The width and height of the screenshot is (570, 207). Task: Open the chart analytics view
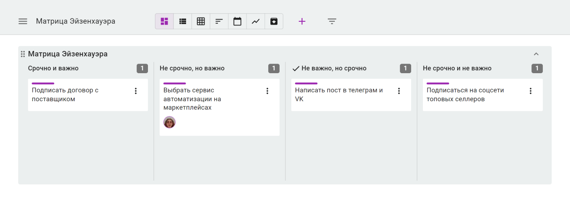(x=255, y=21)
